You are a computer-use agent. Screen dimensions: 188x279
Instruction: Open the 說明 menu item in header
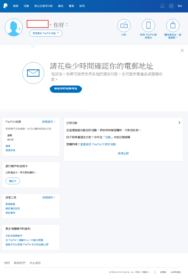tap(82, 6)
